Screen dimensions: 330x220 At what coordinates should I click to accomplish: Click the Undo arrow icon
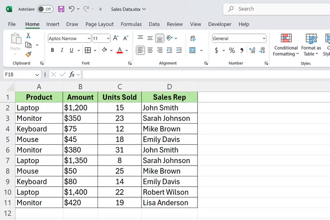(72, 9)
